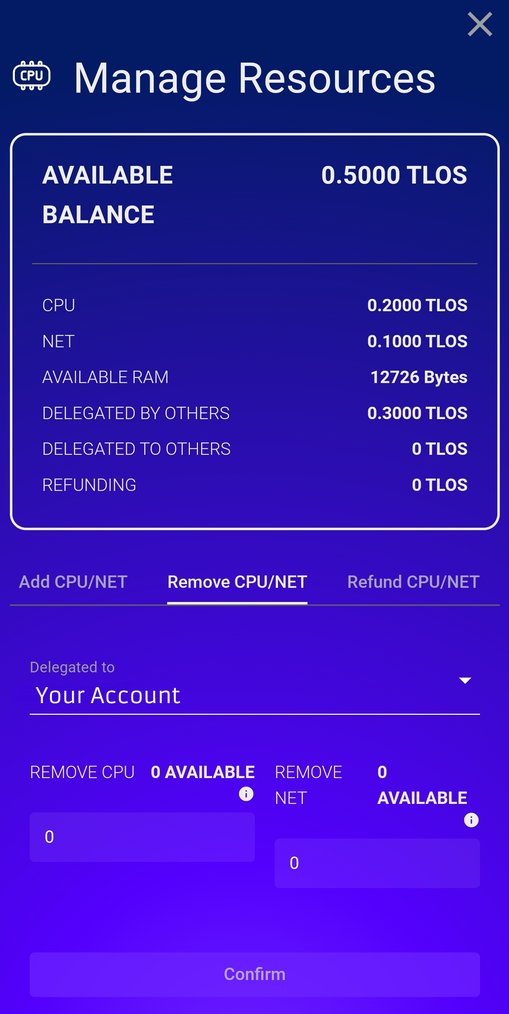Close the Manage Resources dialog
The width and height of the screenshot is (509, 1014).
480,24
